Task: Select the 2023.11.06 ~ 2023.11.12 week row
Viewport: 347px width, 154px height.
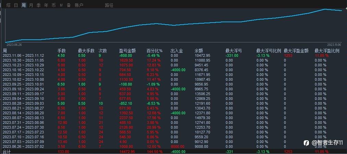Action: pyautogui.click(x=173, y=55)
